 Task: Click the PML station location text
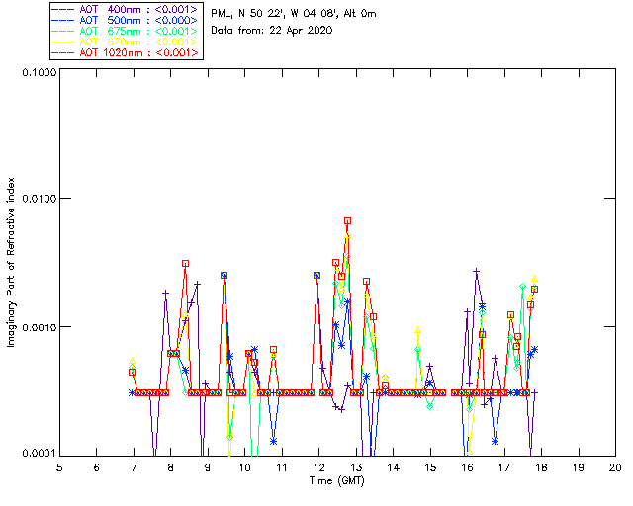(x=294, y=14)
